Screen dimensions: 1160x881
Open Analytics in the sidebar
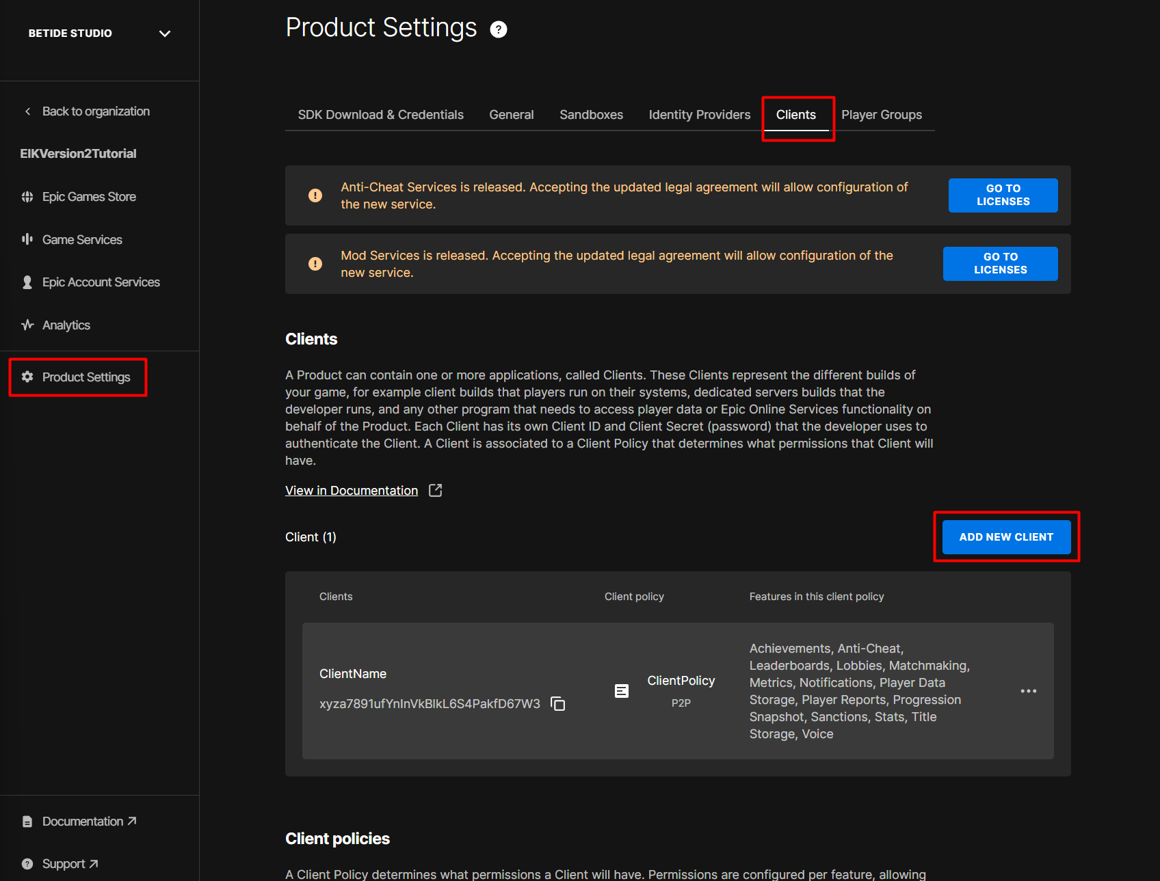(x=66, y=325)
